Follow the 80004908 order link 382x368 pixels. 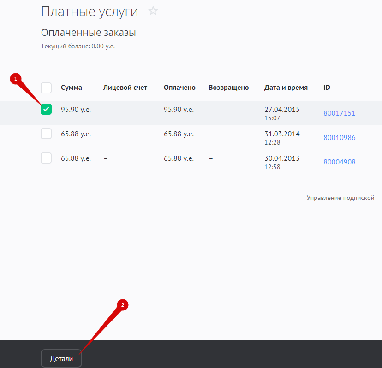point(339,162)
